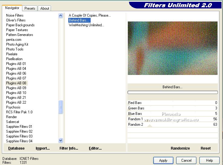Reset the filter parameters
The image size is (223, 165).
pyautogui.click(x=205, y=148)
